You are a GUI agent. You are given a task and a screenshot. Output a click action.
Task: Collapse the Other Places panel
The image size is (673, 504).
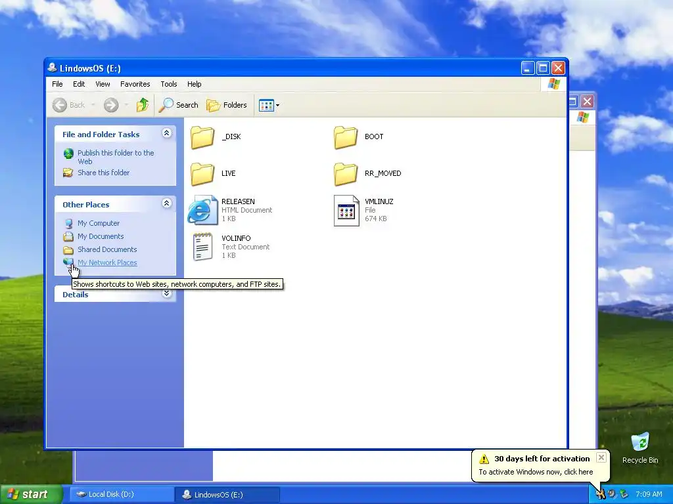click(166, 203)
